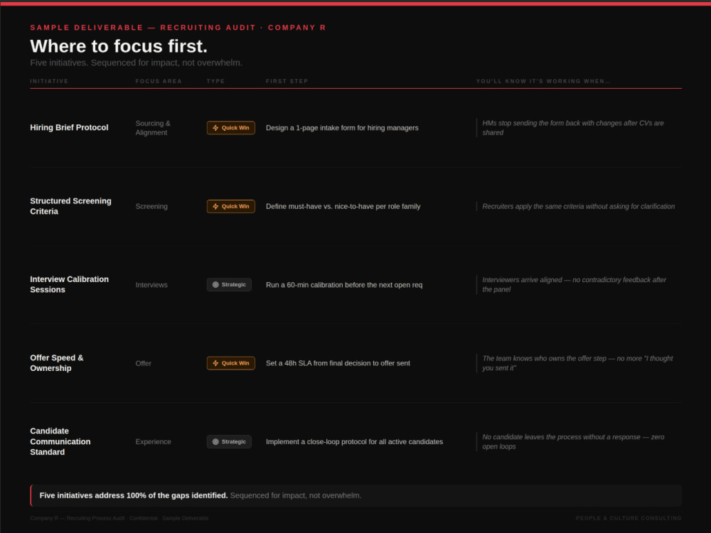The width and height of the screenshot is (711, 533).
Task: Click the Quick Win badge for Hiring Brief Protocol
Action: tap(231, 128)
